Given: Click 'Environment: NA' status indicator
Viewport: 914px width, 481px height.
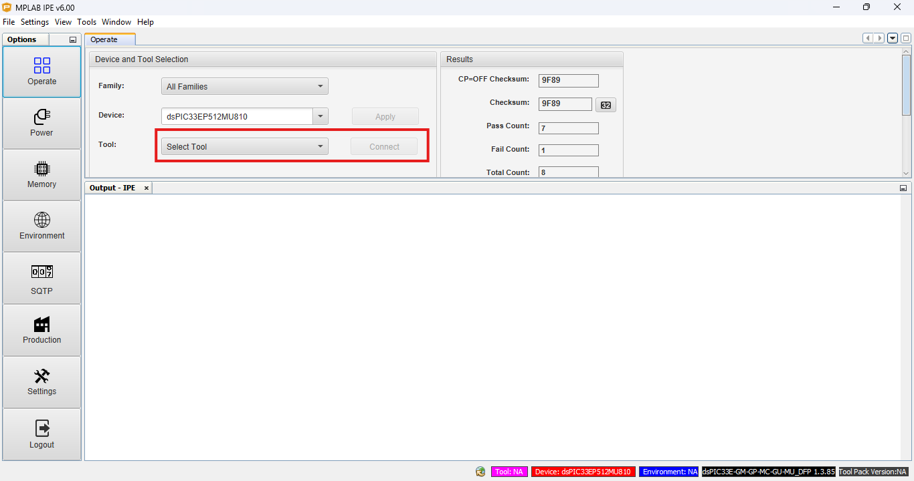Looking at the screenshot, I should 669,472.
